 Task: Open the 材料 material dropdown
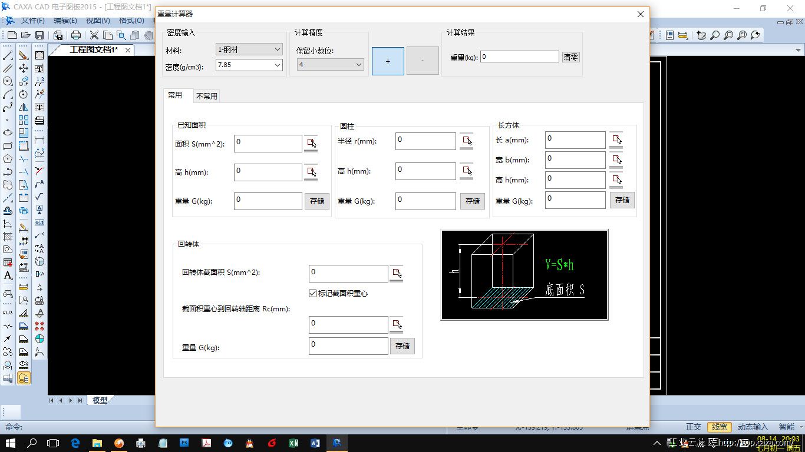pyautogui.click(x=249, y=50)
